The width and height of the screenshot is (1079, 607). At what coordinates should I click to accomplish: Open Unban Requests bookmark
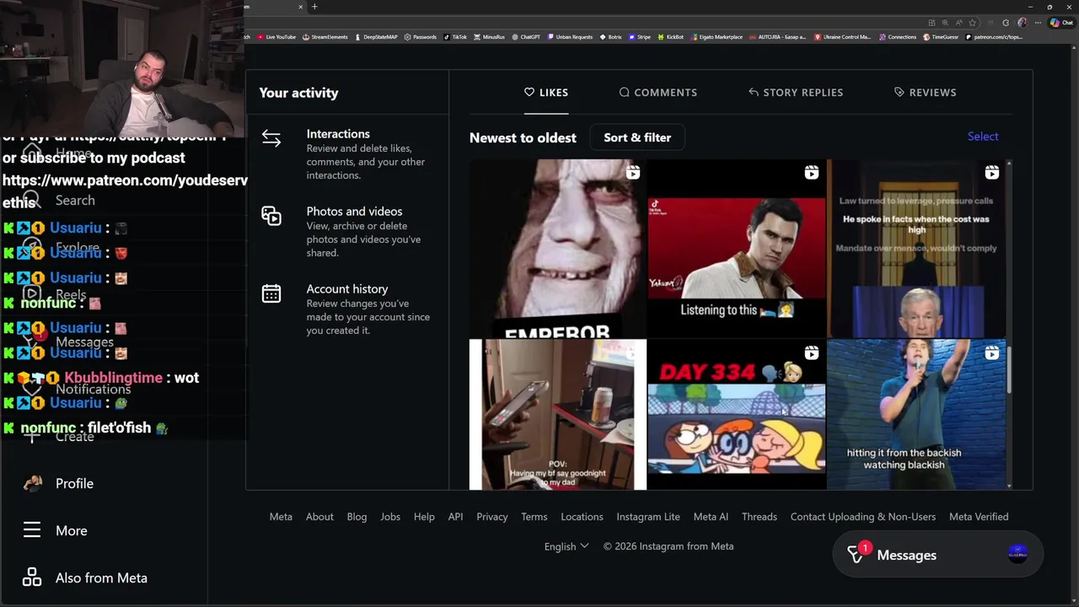pos(570,37)
